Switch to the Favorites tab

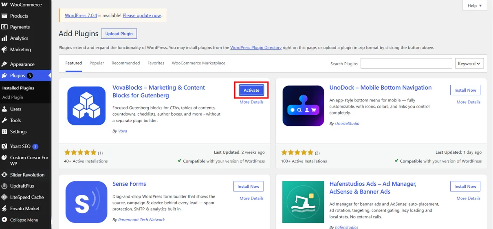coord(156,63)
